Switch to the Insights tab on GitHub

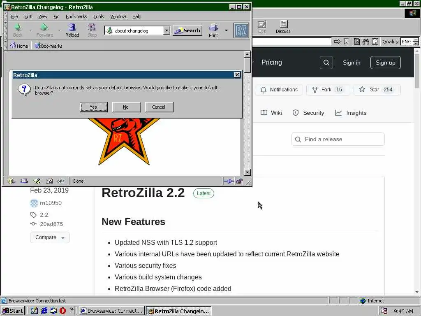[x=351, y=113]
